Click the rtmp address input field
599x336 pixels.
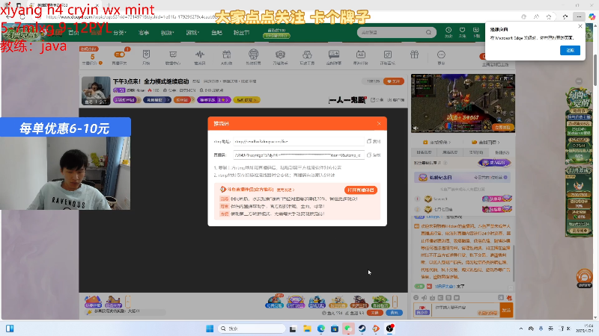pos(298,141)
